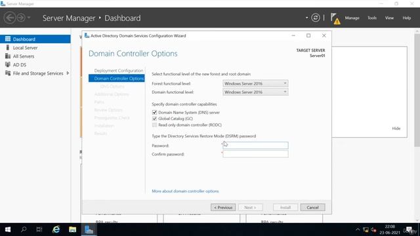Viewport: 420px width, 236px height.
Task: Click the forward navigation arrow in Server Manager
Action: pos(20,18)
